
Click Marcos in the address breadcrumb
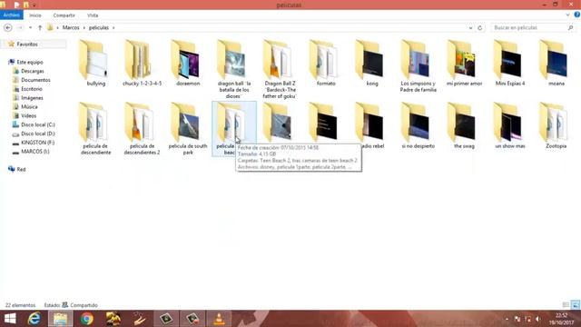[71, 28]
